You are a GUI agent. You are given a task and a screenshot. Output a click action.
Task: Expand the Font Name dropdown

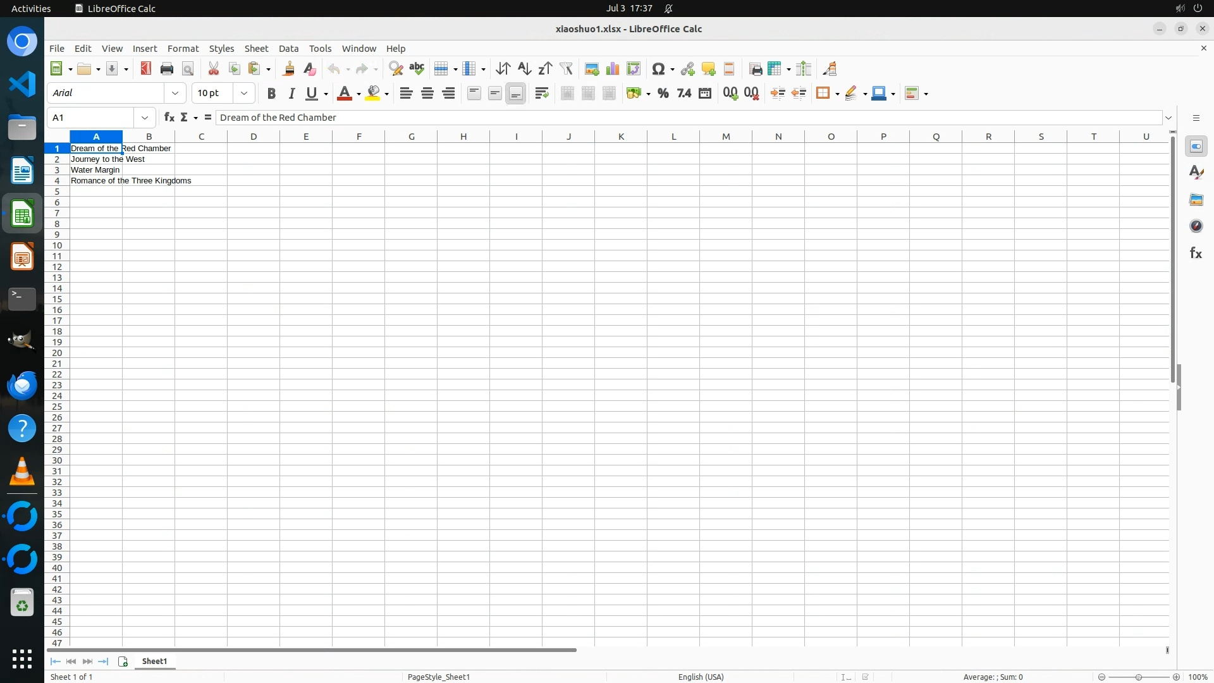tap(175, 94)
